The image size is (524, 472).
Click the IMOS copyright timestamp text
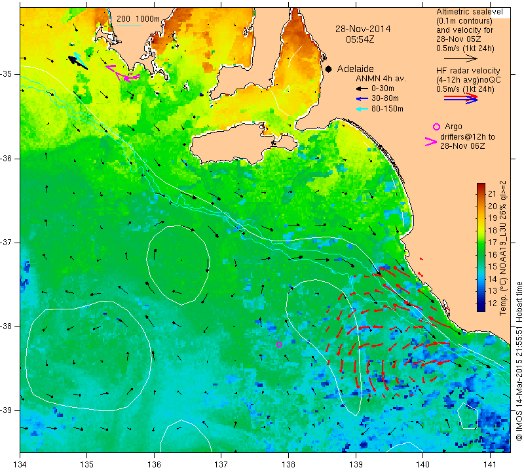point(519,361)
